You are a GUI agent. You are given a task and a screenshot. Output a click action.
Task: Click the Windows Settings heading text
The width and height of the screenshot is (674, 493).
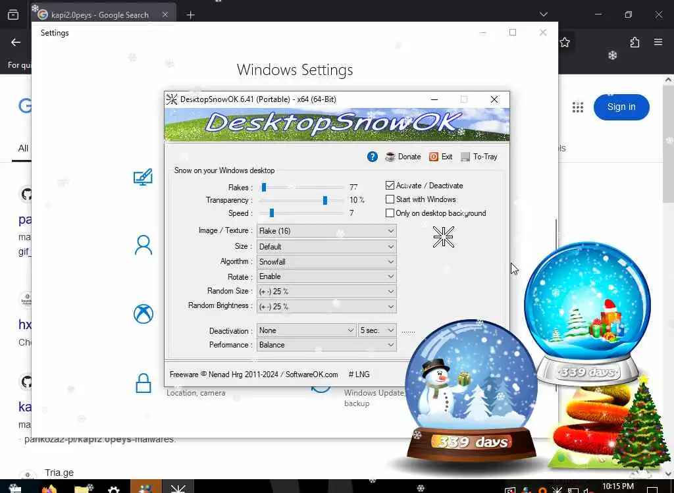coord(295,70)
